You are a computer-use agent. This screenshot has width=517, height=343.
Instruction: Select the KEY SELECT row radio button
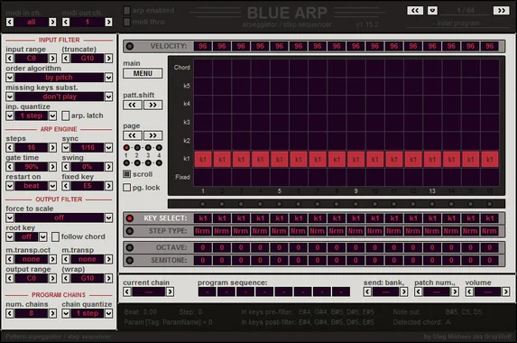[130, 218]
